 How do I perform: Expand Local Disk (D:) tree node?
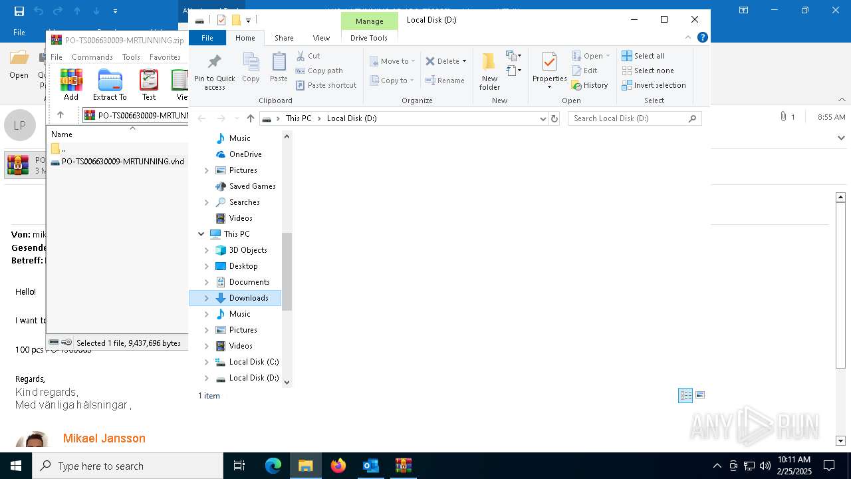tap(206, 378)
